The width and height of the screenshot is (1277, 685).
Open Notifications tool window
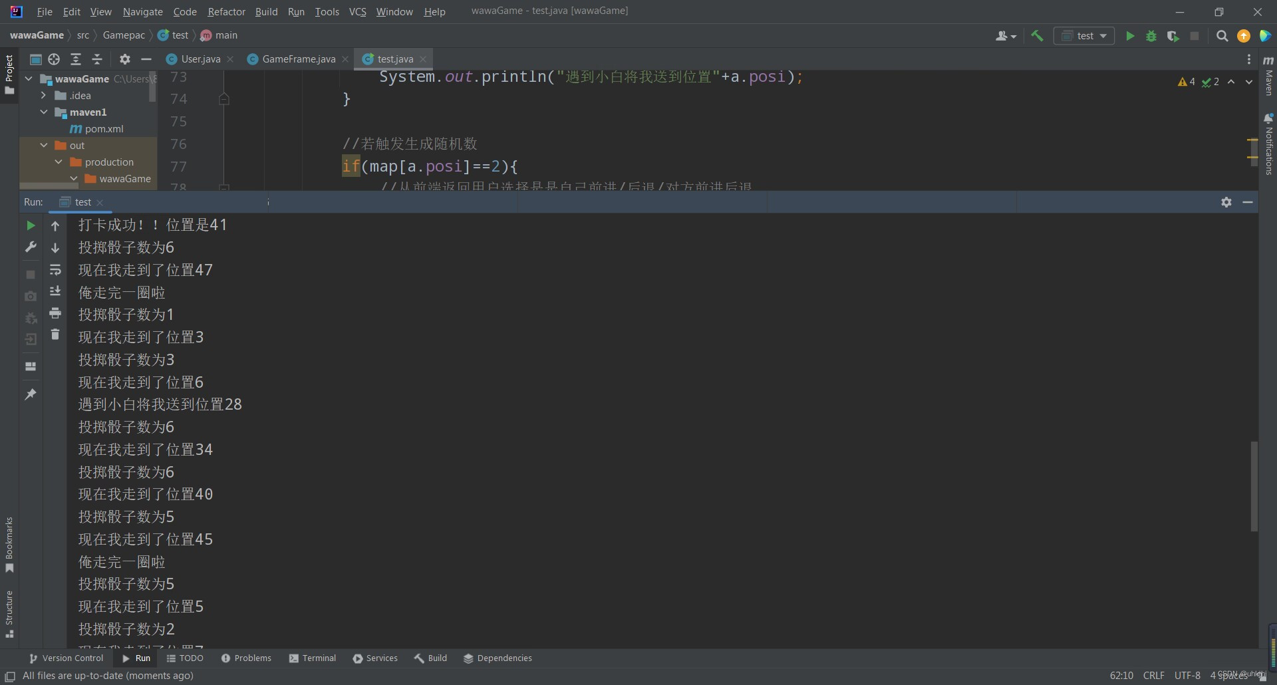1268,144
